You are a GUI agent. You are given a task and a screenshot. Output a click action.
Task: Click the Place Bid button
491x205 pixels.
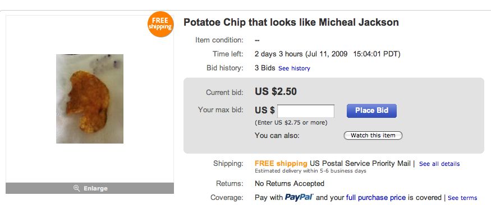tap(371, 111)
